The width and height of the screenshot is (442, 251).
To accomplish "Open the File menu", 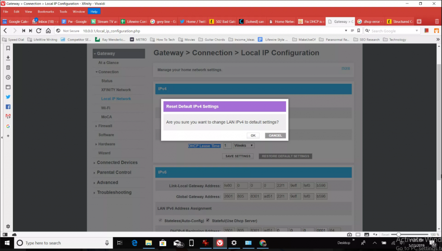I will (6, 12).
